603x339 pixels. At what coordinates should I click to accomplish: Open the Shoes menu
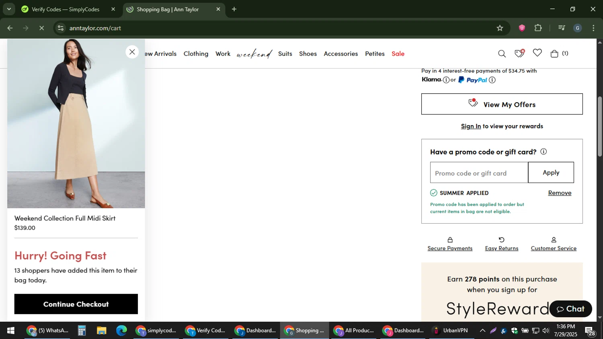coord(308,54)
